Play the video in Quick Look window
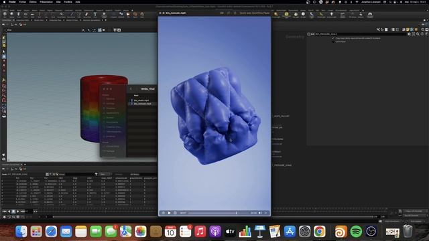This screenshot has height=241, width=429. pyautogui.click(x=169, y=213)
